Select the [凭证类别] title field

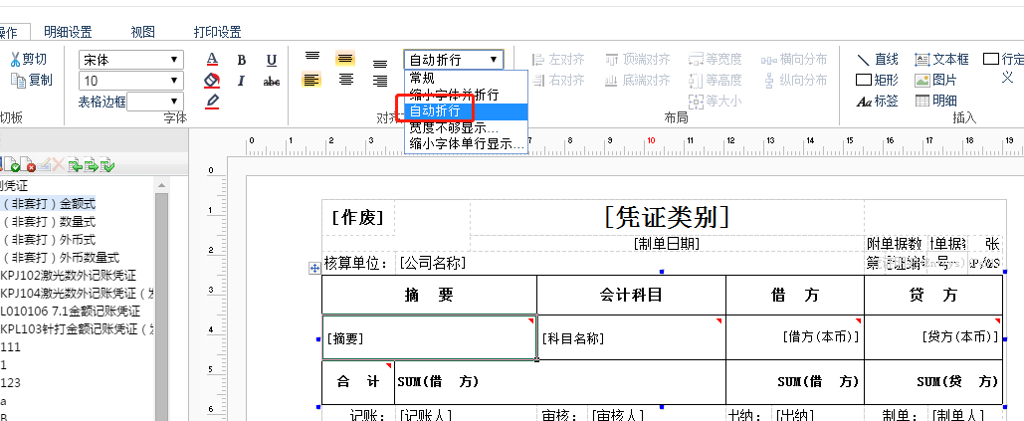click(667, 217)
